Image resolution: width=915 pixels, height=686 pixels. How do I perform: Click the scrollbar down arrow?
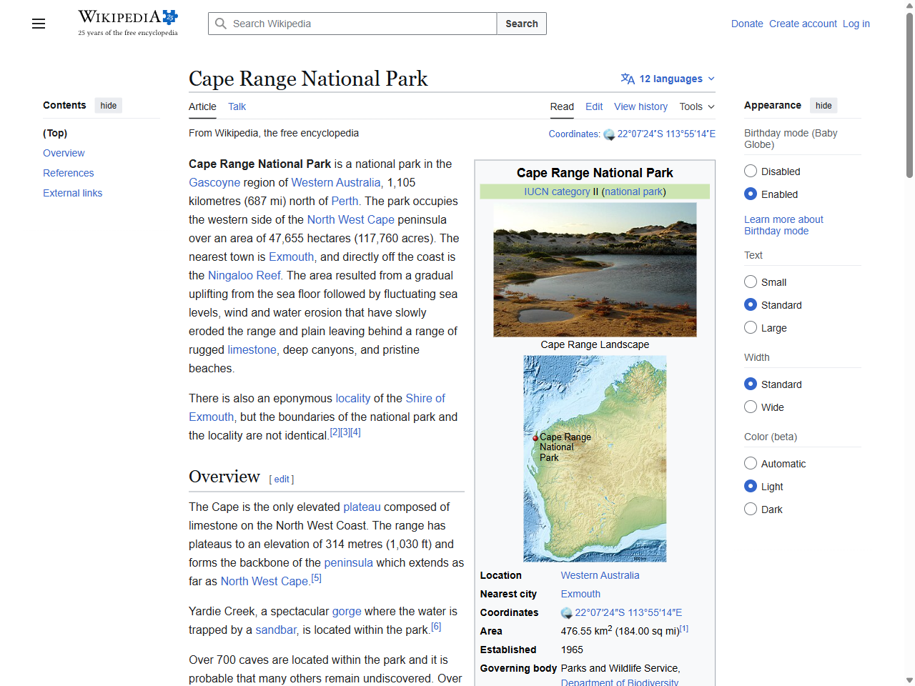pyautogui.click(x=909, y=680)
